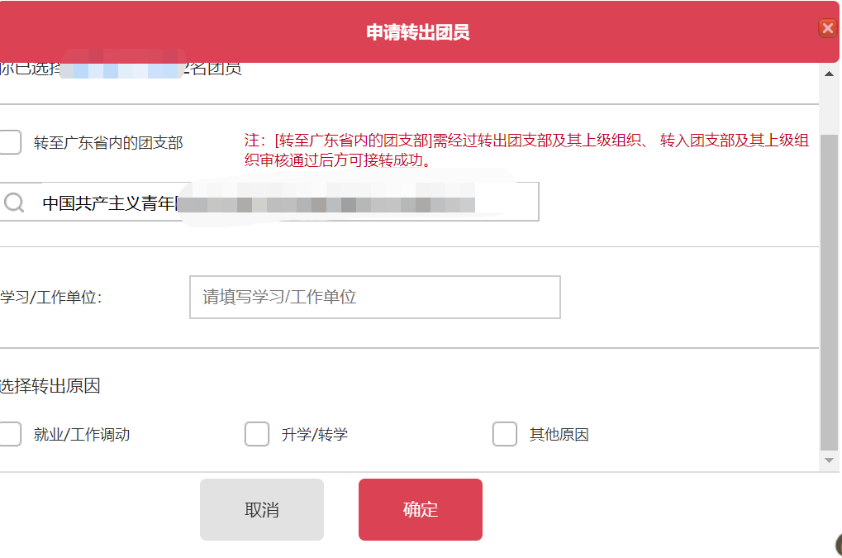Image resolution: width=842 pixels, height=558 pixels.
Task: Click the vertical scrollbar thumb
Action: coord(829,293)
